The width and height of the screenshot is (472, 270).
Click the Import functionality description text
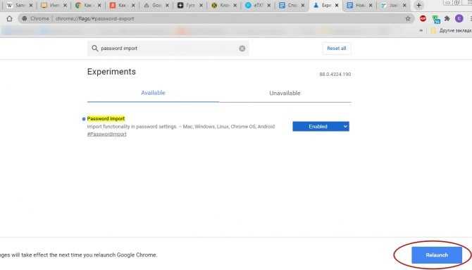point(181,127)
